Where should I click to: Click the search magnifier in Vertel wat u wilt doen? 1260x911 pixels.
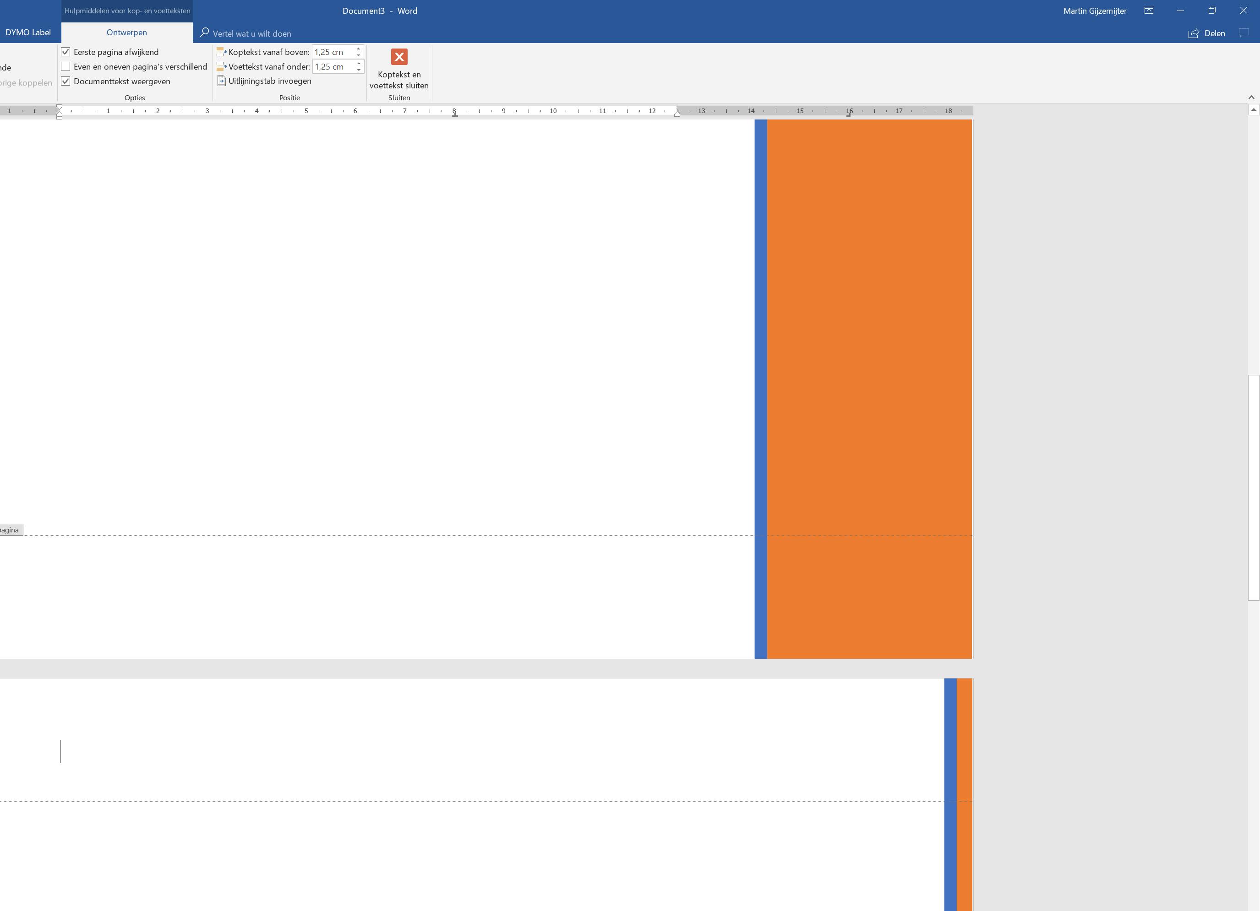pos(204,33)
